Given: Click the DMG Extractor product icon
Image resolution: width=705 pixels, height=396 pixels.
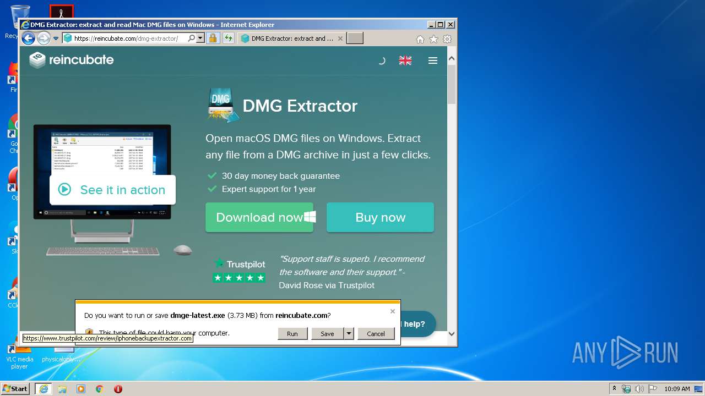Looking at the screenshot, I should (223, 105).
